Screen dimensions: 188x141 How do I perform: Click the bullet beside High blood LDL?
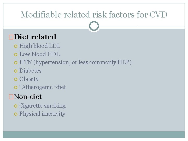[x=16, y=46]
